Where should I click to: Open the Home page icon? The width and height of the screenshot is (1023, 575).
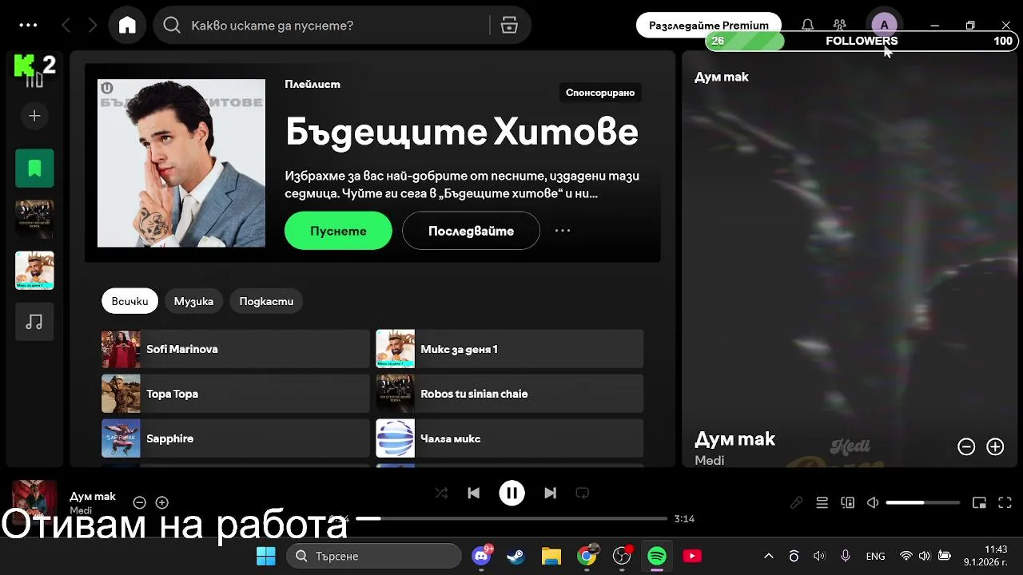point(127,26)
